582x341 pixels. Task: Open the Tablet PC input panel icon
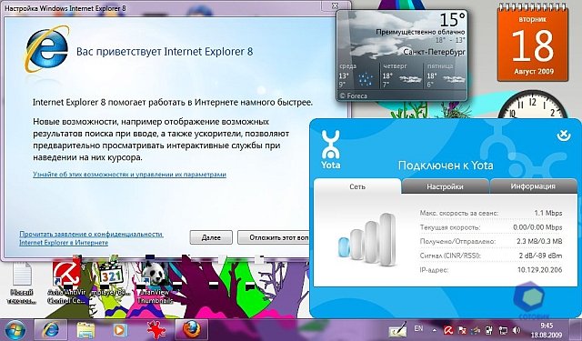tap(398, 330)
